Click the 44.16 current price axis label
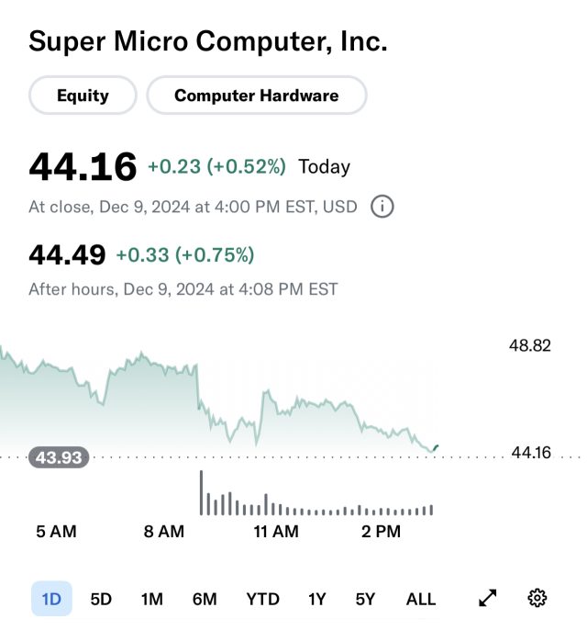This screenshot has width=587, height=630. [x=530, y=452]
